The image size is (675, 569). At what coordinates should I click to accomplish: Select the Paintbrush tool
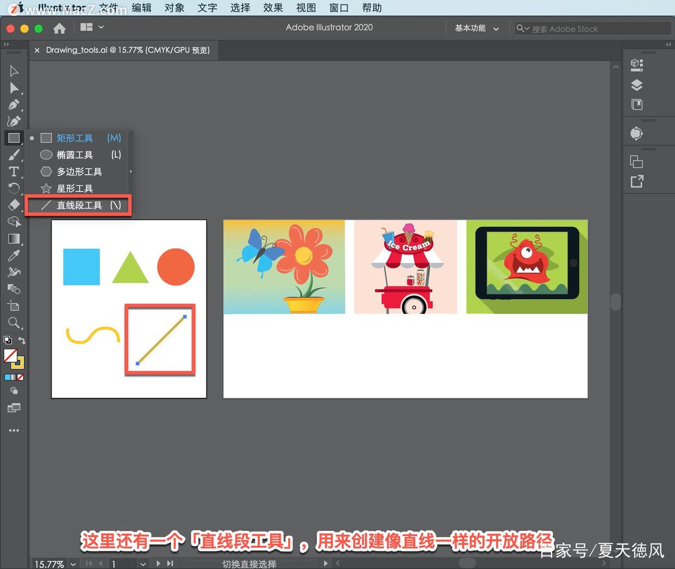[x=14, y=155]
